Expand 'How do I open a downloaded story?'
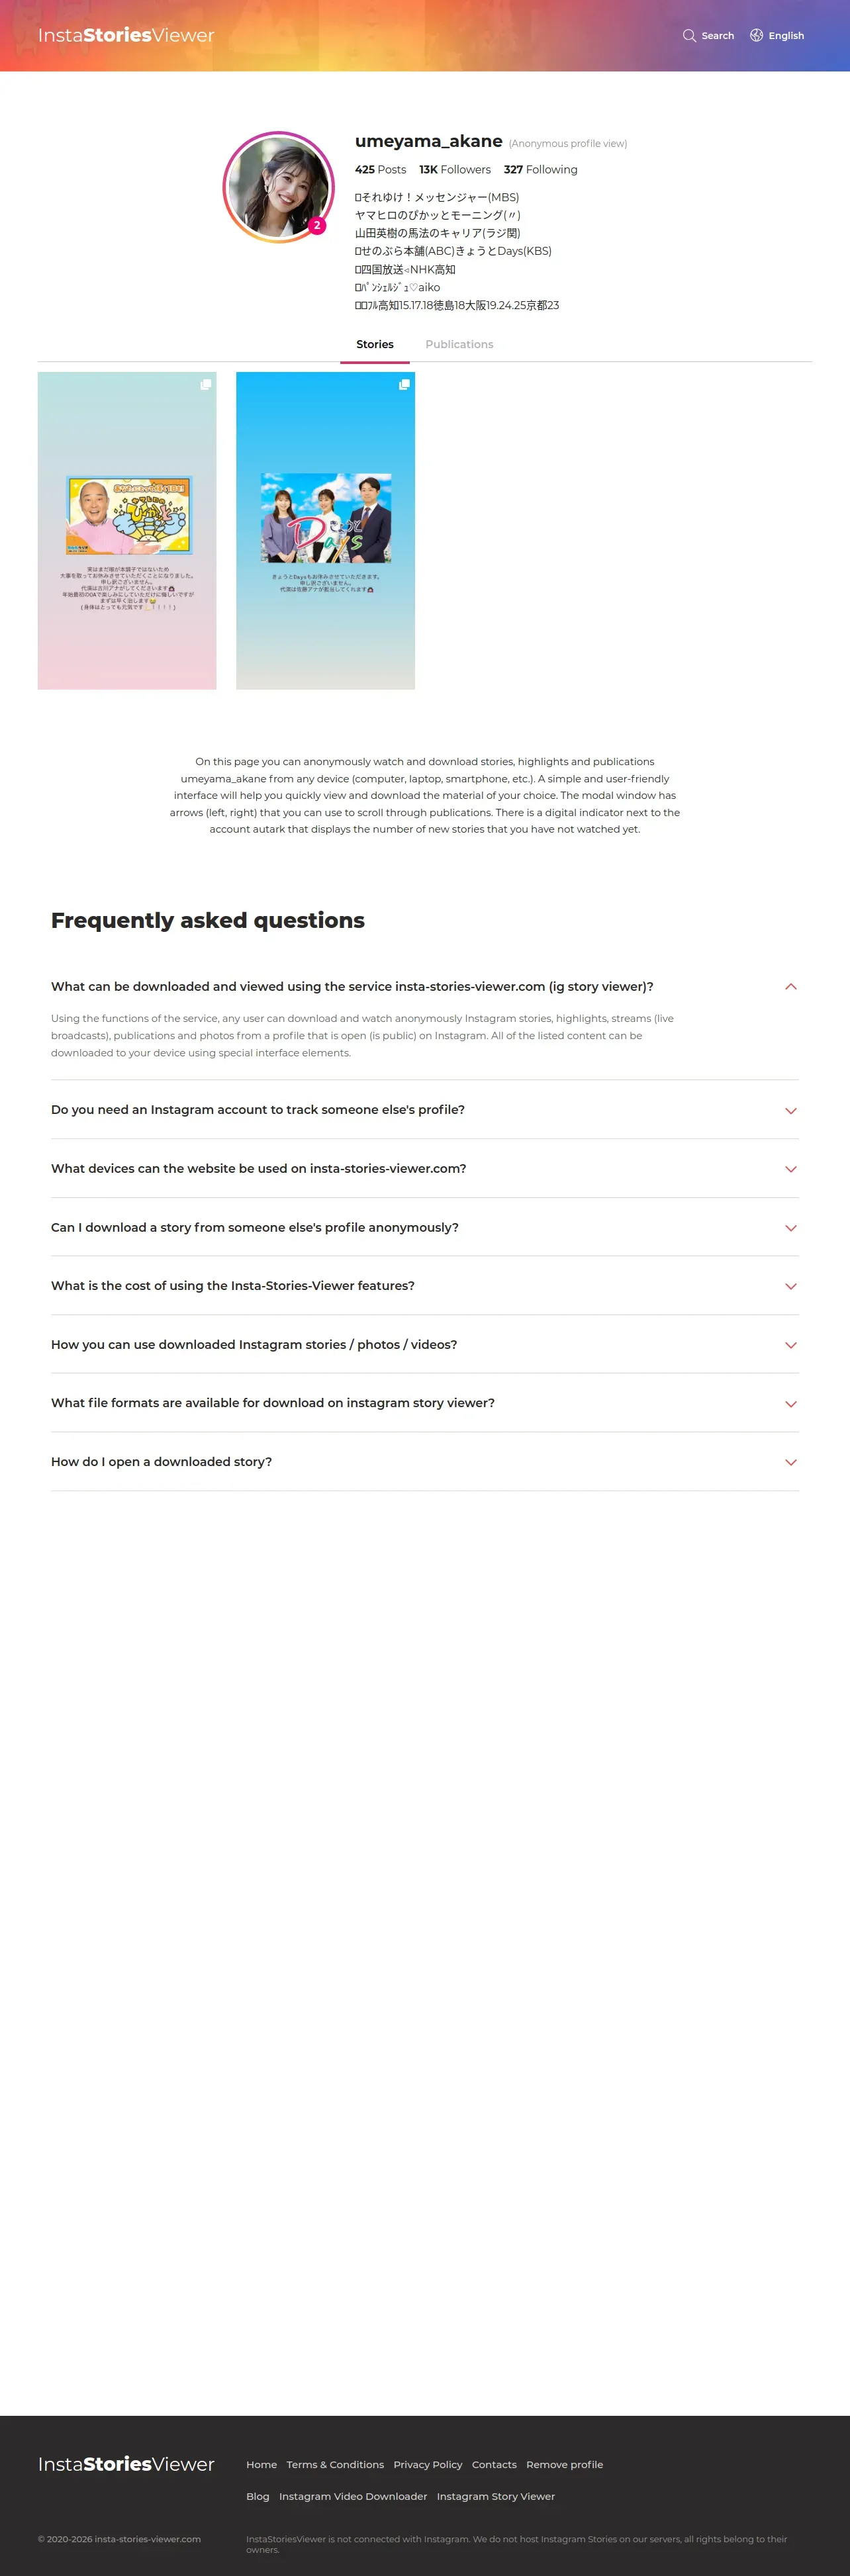850x2576 pixels. tap(790, 1462)
